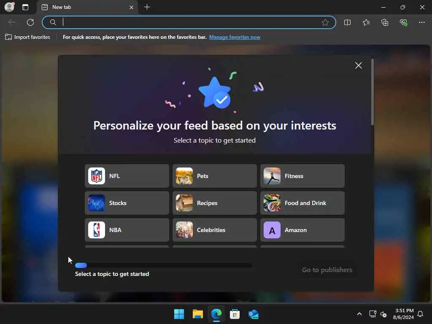The image size is (432, 324).
Task: Open Collections panel
Action: click(x=385, y=22)
